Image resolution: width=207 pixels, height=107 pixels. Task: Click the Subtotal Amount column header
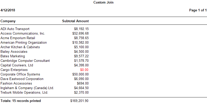tap(75, 21)
